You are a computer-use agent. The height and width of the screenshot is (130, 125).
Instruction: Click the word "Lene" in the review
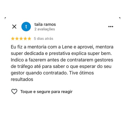click(67, 47)
